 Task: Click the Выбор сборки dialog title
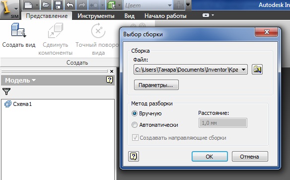[143, 34]
